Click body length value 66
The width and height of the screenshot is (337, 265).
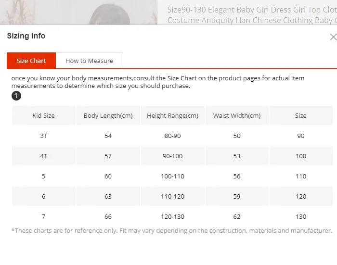108,216
